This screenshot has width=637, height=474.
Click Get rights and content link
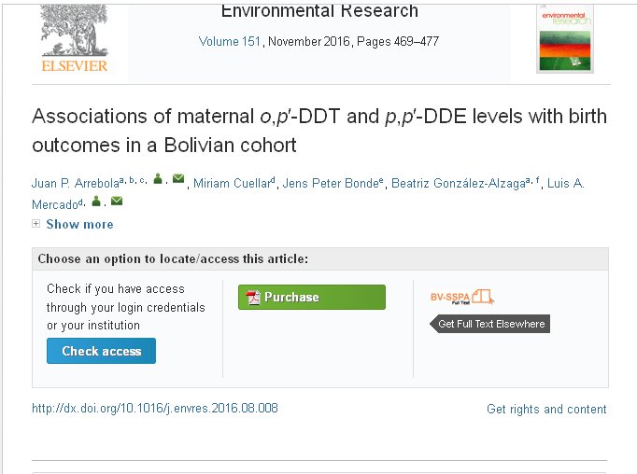pos(546,410)
